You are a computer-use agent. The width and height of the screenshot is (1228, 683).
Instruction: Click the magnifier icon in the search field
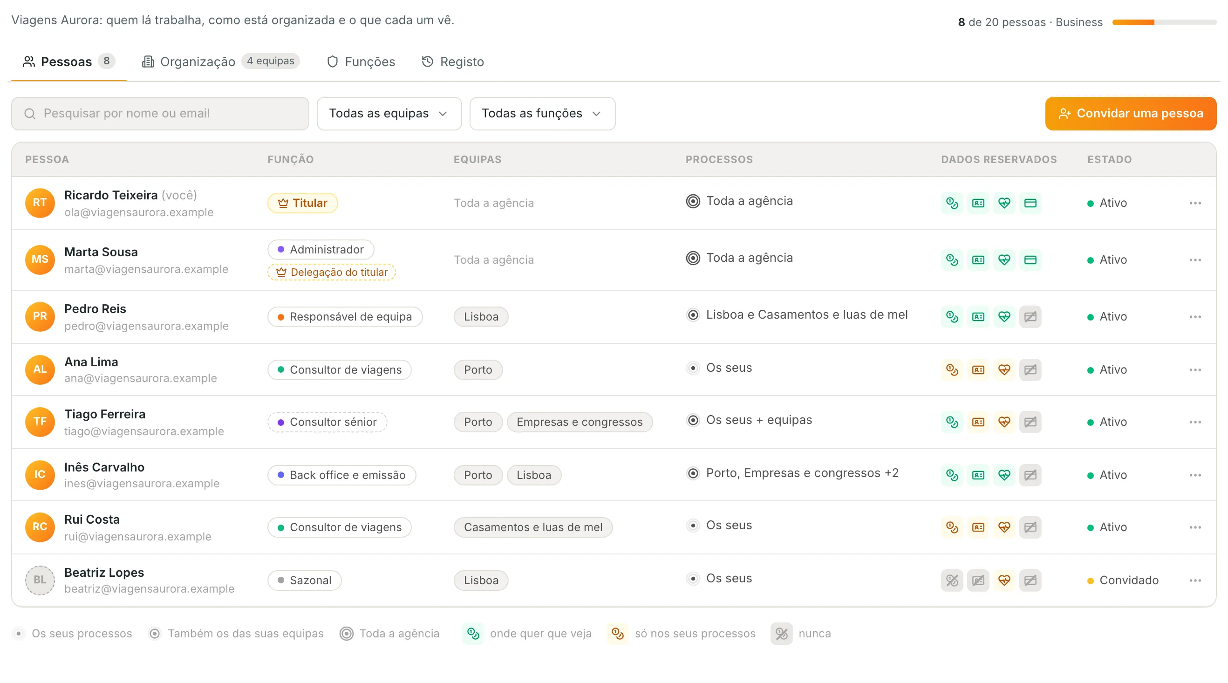pyautogui.click(x=30, y=113)
